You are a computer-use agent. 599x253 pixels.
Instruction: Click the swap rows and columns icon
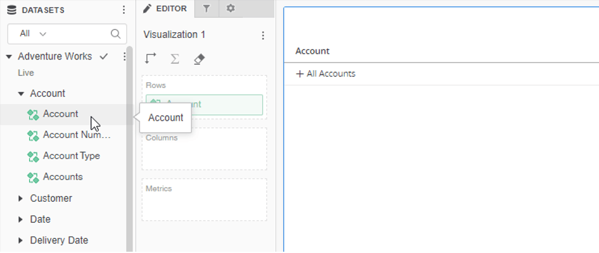(150, 58)
